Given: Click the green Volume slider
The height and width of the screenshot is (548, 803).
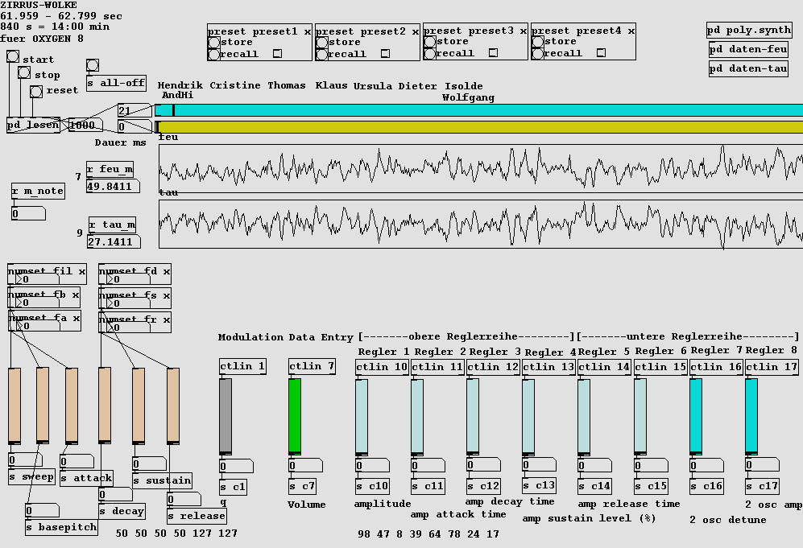Looking at the screenshot, I should point(295,416).
